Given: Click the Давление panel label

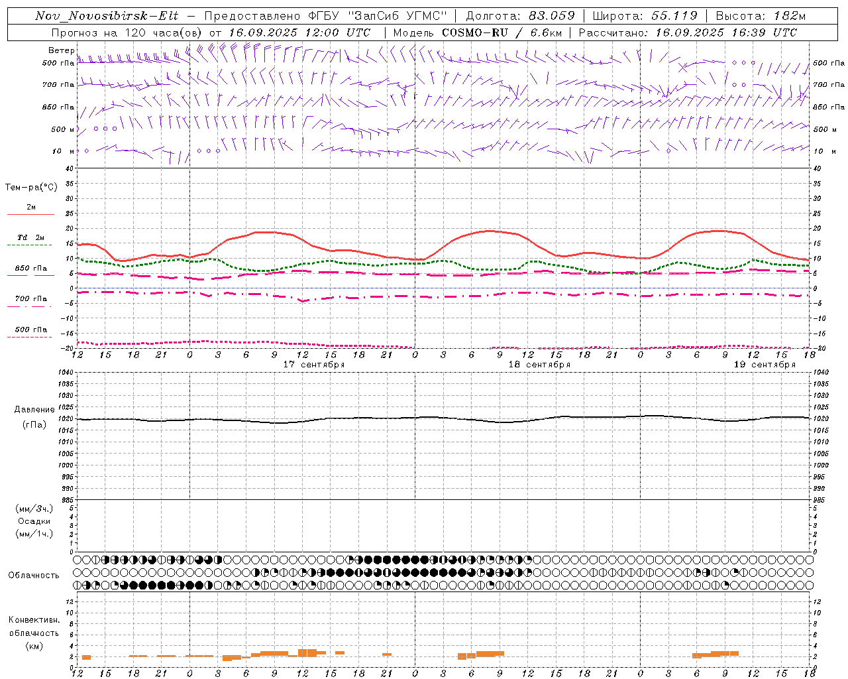Looking at the screenshot, I should click(x=34, y=410).
